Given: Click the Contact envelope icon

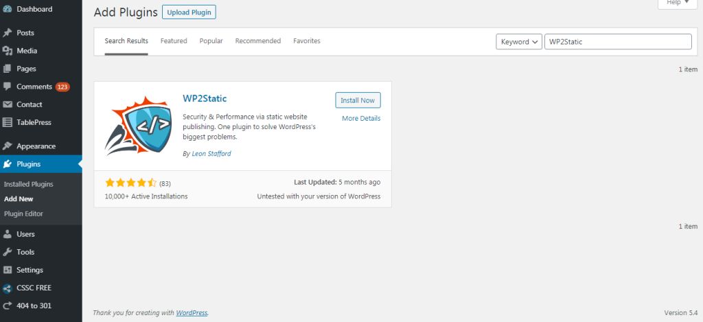Looking at the screenshot, I should 7,104.
